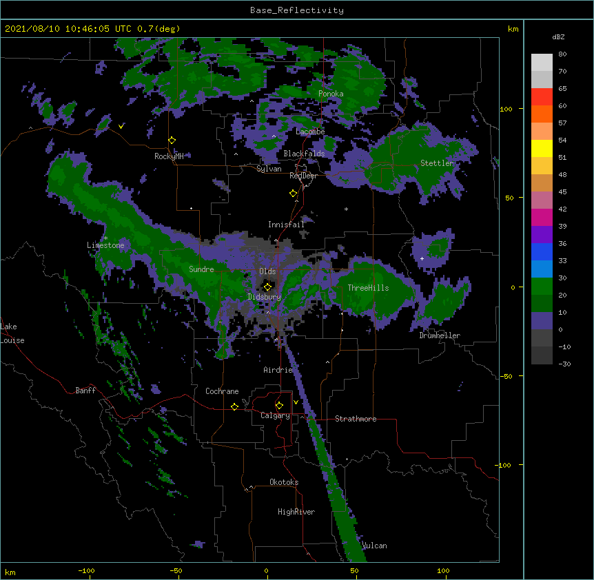The width and height of the screenshot is (594, 580).
Task: Click the ThreeHills label
Action: (x=368, y=288)
